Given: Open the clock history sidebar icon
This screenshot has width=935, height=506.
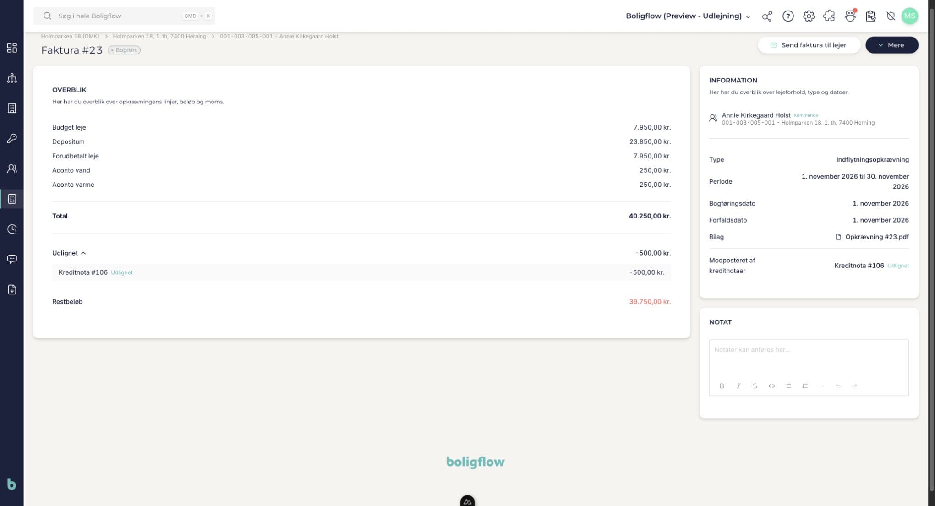Looking at the screenshot, I should [x=12, y=229].
